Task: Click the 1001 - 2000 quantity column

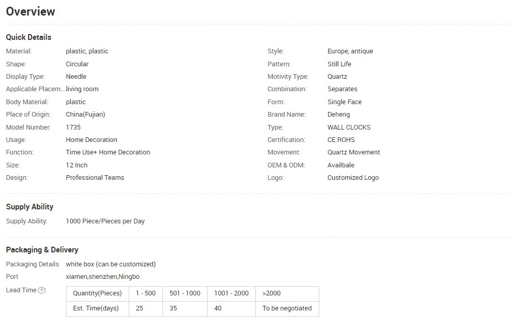Action: click(x=232, y=294)
